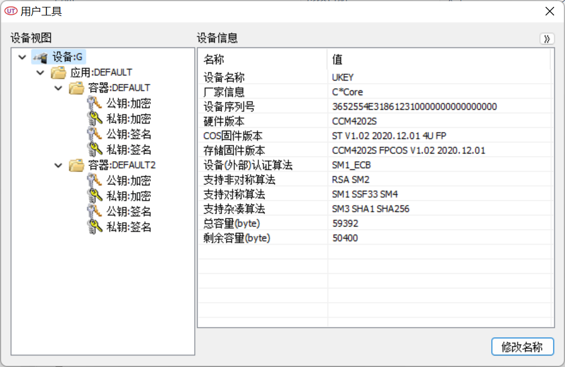Image resolution: width=565 pixels, height=367 pixels.
Task: Click key icon of 私钥:加密 under 容器:DEFAULT2
Action: click(x=94, y=196)
